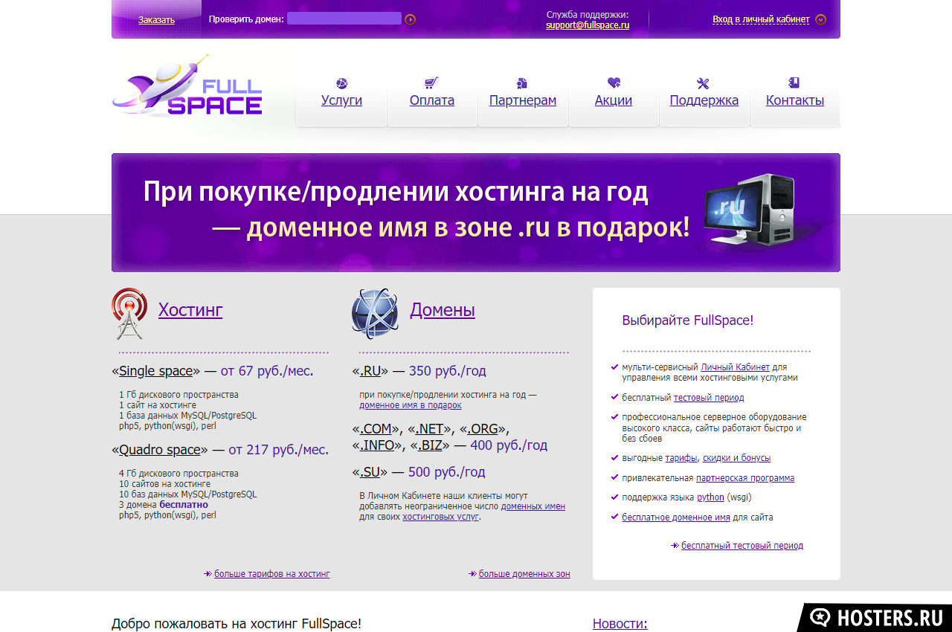Open the Quadro space tariff link
The height and width of the screenshot is (632, 952).
point(160,450)
